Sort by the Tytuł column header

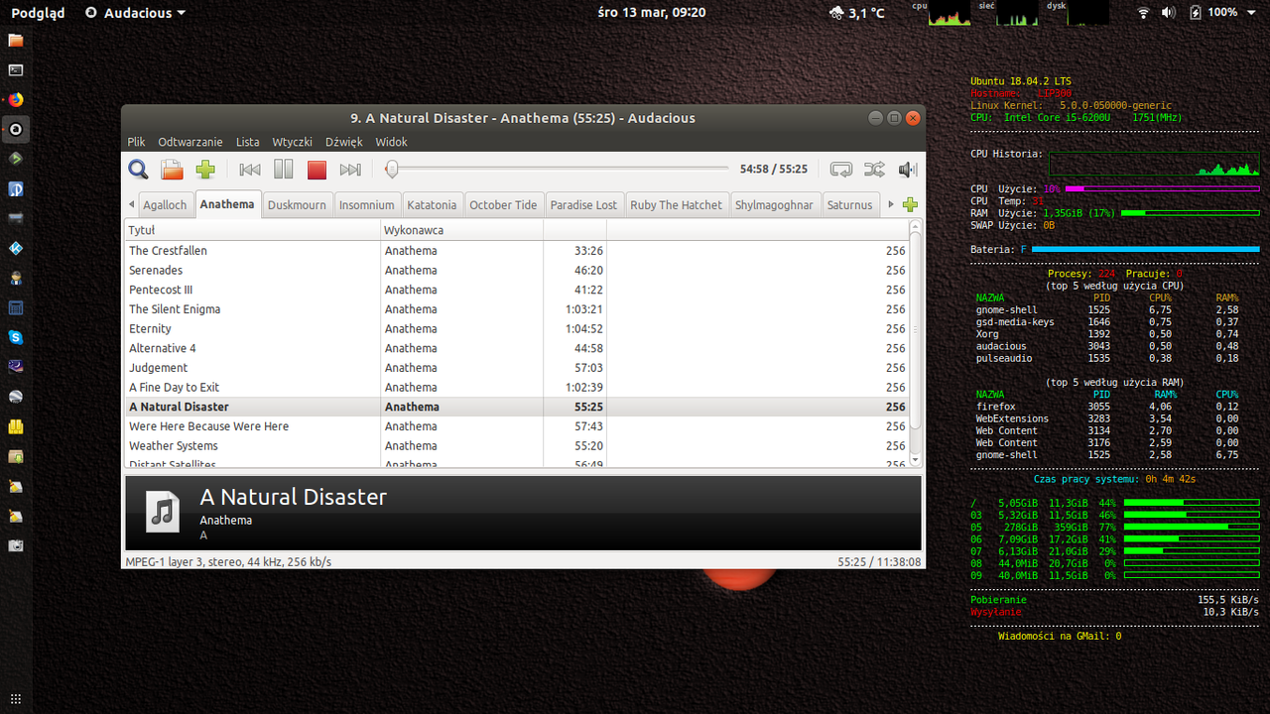(252, 230)
